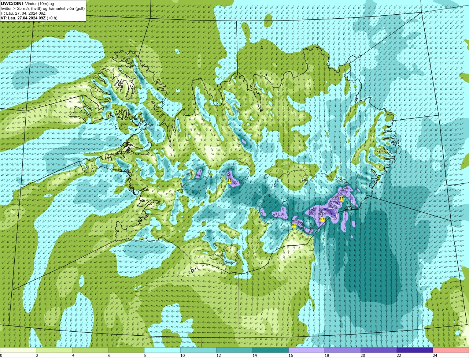The width and height of the screenshot is (469, 358).
Task: Click the "UWC/DINI: Vindur (10m) og" title line
Action: 27,4
